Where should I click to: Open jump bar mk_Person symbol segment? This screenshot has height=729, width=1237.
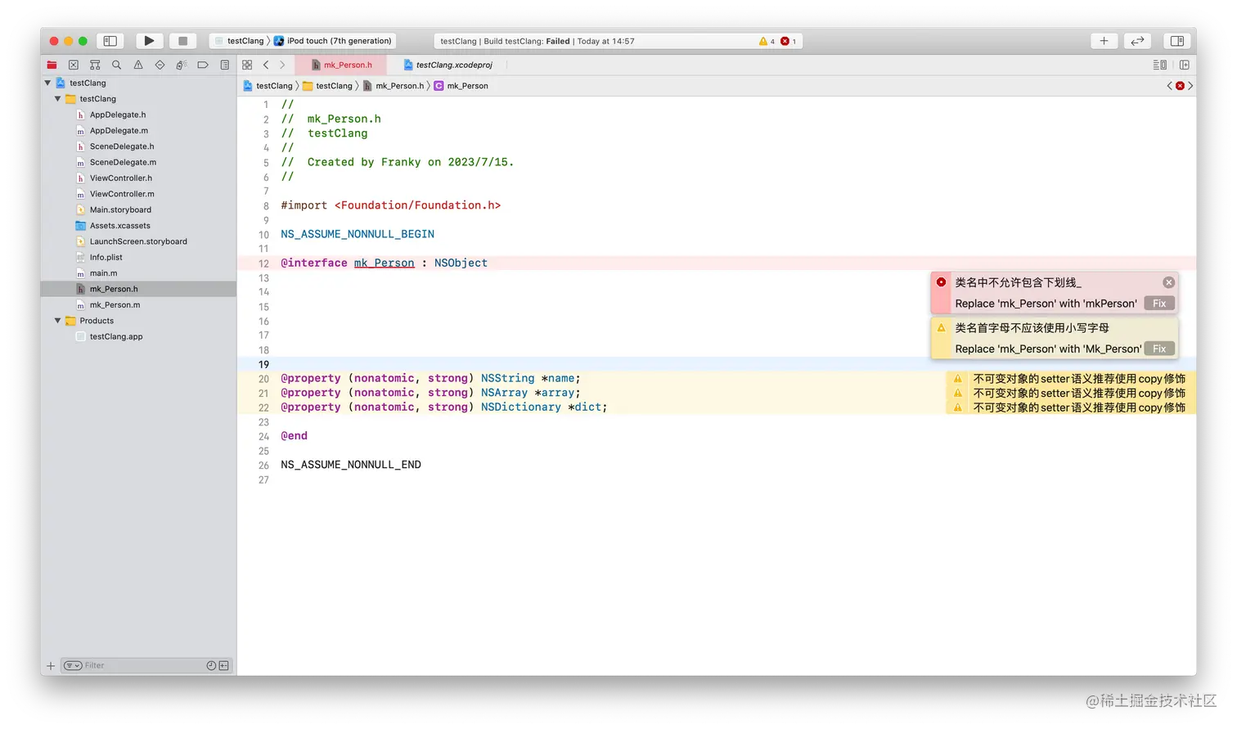(x=461, y=86)
